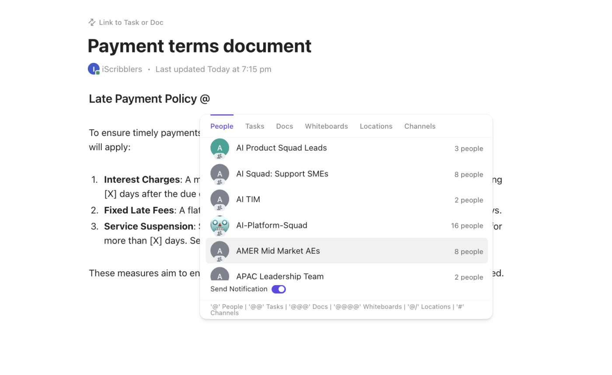Click the AI TIM group avatar
Image resolution: width=612 pixels, height=375 pixels.
pos(219,200)
